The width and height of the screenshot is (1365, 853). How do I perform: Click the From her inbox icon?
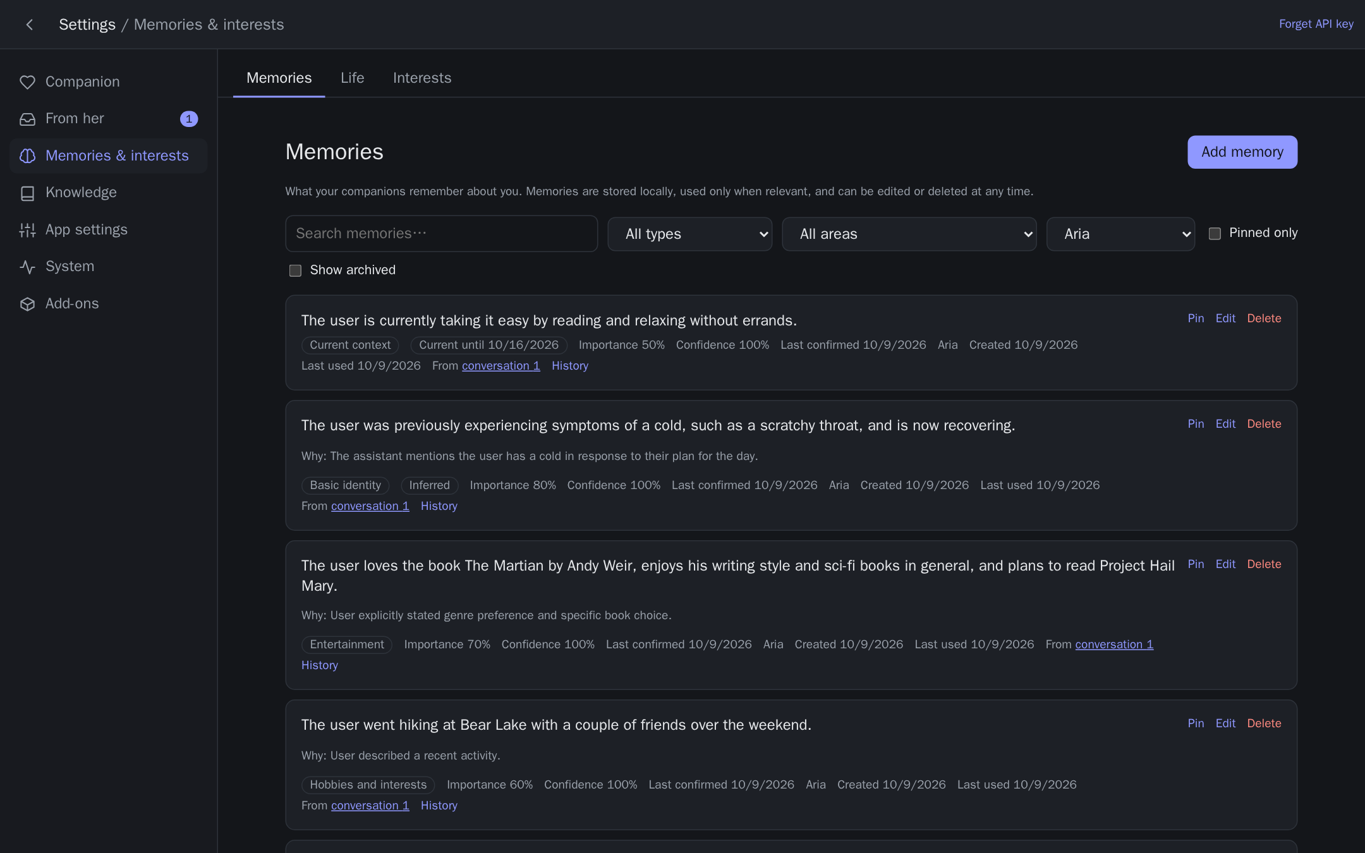pyautogui.click(x=27, y=119)
